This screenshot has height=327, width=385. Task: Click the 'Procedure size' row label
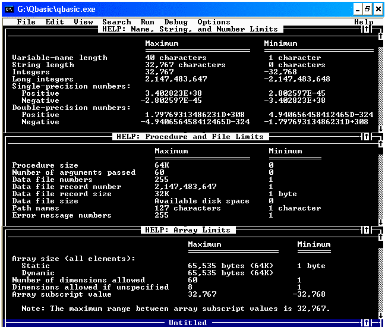click(45, 165)
